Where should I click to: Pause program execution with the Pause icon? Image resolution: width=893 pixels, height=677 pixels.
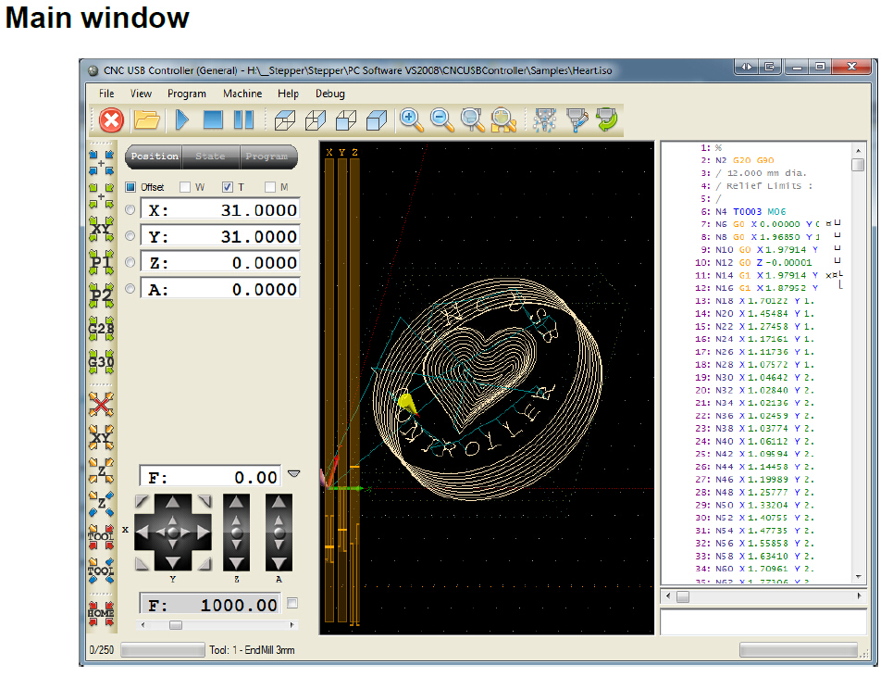coord(243,119)
